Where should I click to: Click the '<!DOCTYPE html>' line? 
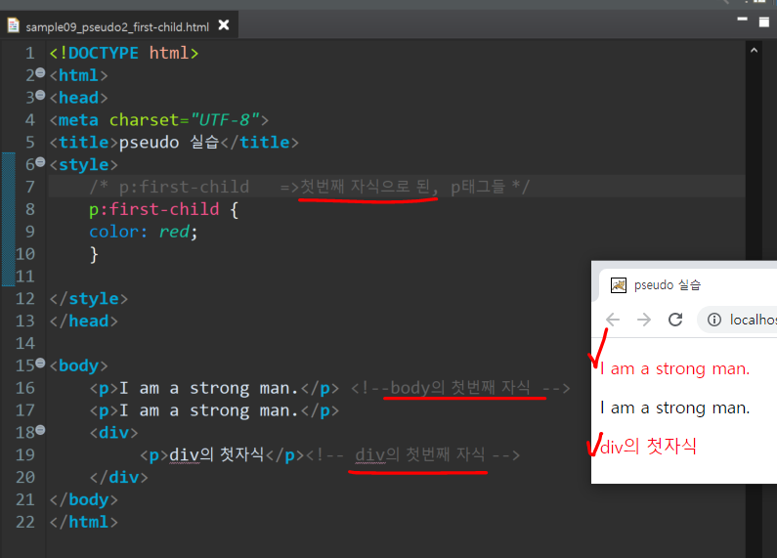(124, 53)
